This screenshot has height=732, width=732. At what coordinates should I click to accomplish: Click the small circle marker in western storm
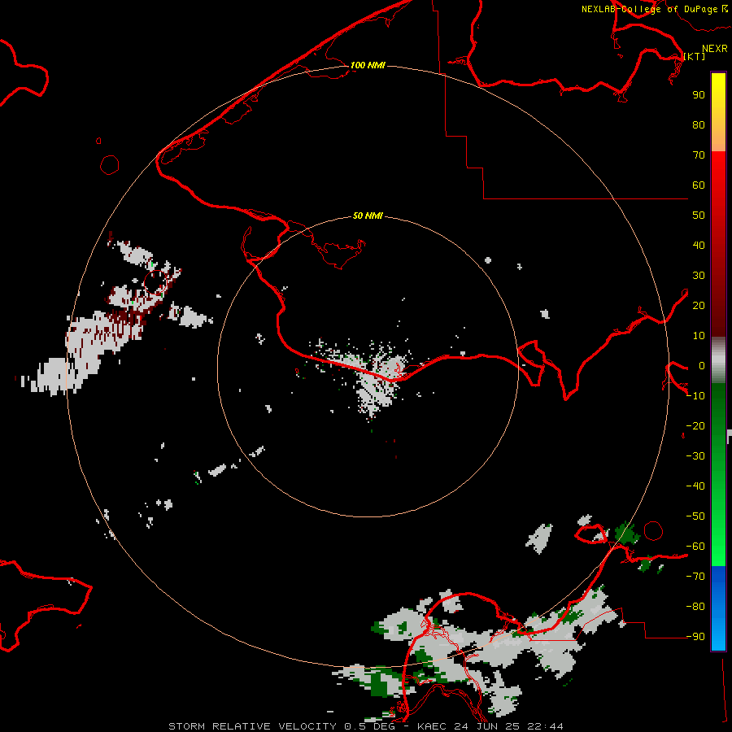(155, 281)
